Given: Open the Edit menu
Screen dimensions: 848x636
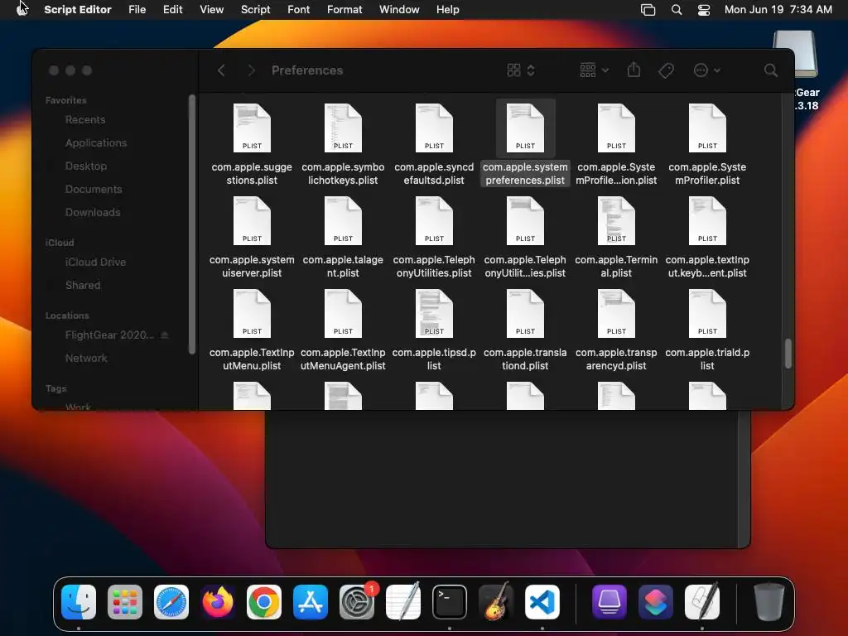Looking at the screenshot, I should pyautogui.click(x=173, y=9).
